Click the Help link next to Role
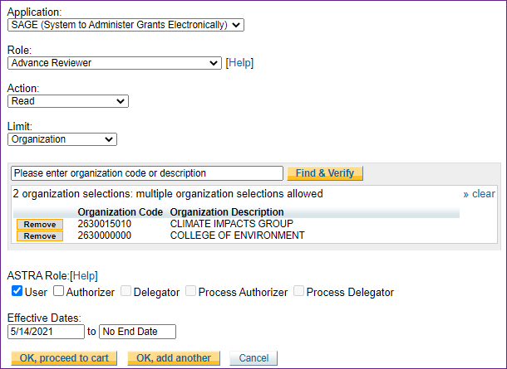The height and width of the screenshot is (369, 507). point(239,63)
